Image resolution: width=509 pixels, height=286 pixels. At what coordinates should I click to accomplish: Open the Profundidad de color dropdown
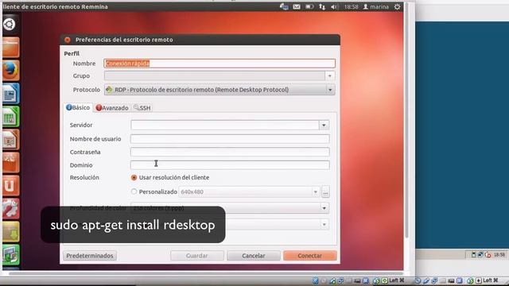[230, 208]
